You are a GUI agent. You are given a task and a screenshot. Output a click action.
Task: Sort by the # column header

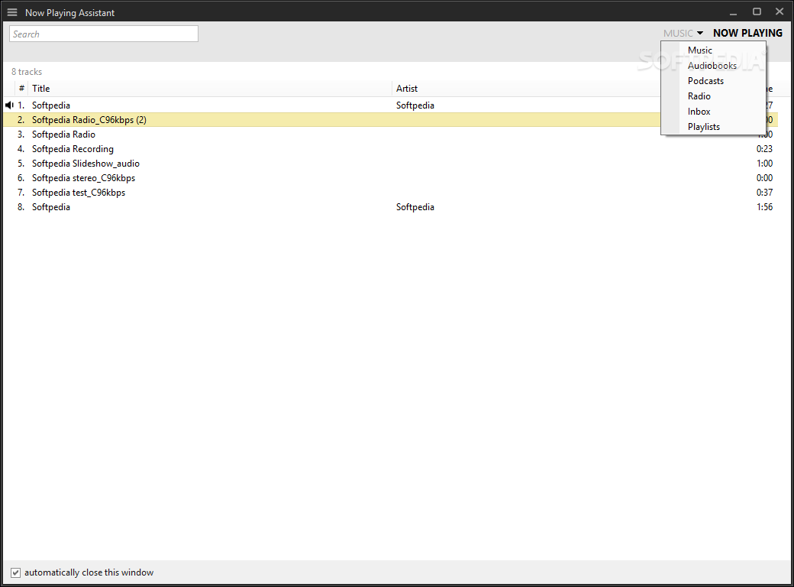click(22, 88)
